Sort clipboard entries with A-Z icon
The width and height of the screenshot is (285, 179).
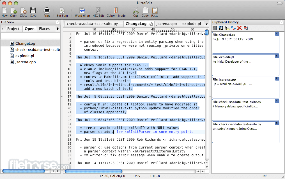[233, 28]
